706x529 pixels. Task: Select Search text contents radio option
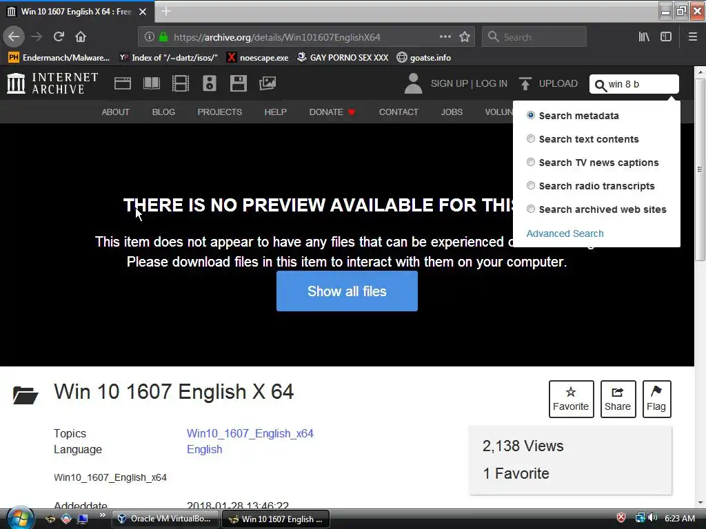pos(531,138)
